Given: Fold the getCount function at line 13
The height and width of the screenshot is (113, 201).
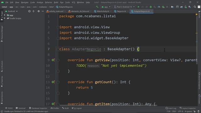Looking at the screenshot, I should tap(58, 82).
